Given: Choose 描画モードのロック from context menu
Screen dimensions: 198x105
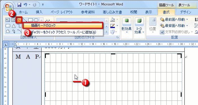Looking at the screenshot, I should [x=63, y=25].
